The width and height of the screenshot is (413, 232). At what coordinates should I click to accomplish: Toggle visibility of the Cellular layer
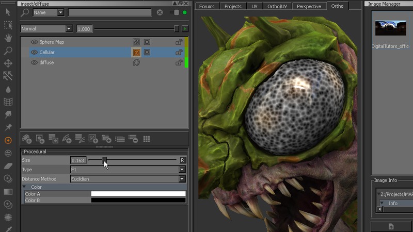(34, 52)
